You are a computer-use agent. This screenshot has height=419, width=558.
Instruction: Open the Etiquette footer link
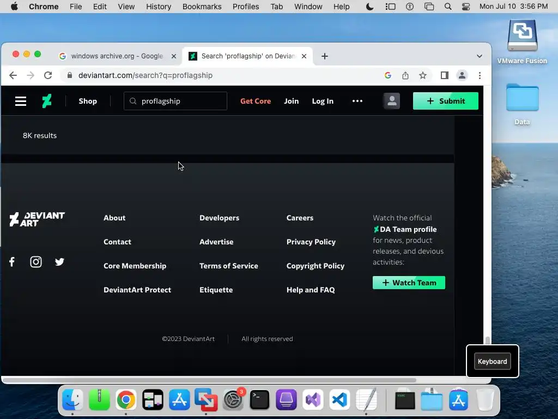point(216,290)
